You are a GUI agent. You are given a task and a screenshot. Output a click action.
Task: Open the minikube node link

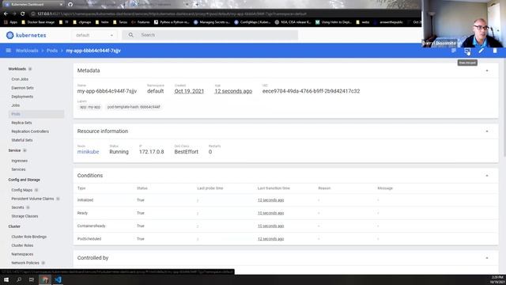coord(88,151)
